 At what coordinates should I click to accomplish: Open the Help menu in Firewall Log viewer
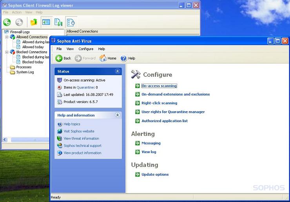(x=39, y=12)
